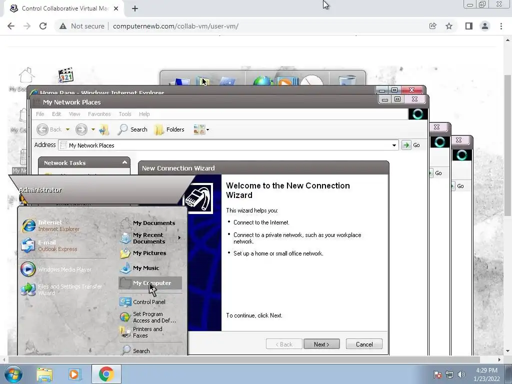The image size is (512, 384).
Task: Click the Up folder toolbar icon
Action: pyautogui.click(x=104, y=129)
